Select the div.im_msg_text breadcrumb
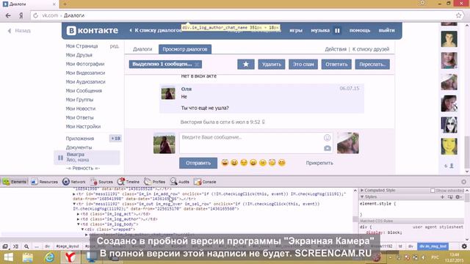The height and width of the screenshot is (264, 470). click(x=433, y=246)
